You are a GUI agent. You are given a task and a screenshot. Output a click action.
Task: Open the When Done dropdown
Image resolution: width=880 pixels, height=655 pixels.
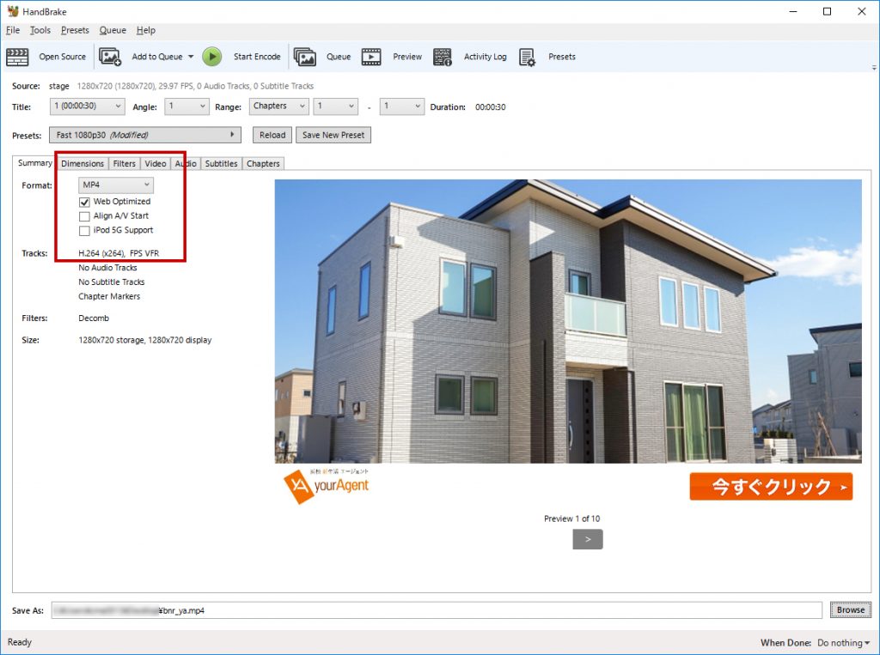[x=843, y=643]
